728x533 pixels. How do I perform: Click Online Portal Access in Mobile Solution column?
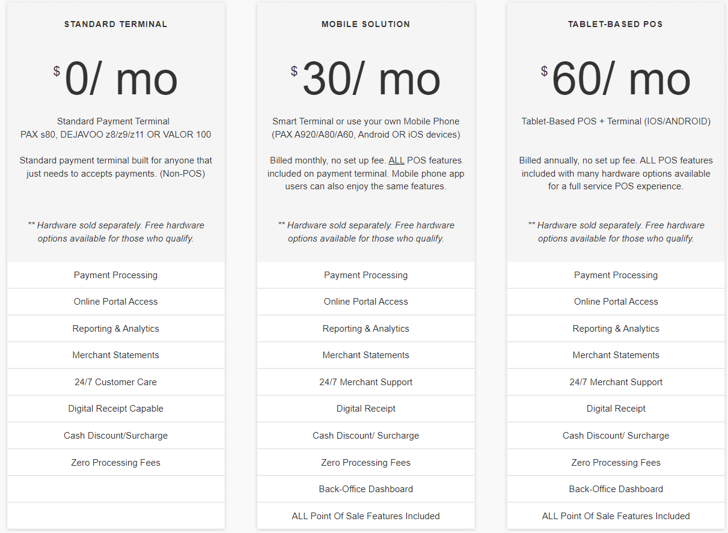(x=366, y=302)
